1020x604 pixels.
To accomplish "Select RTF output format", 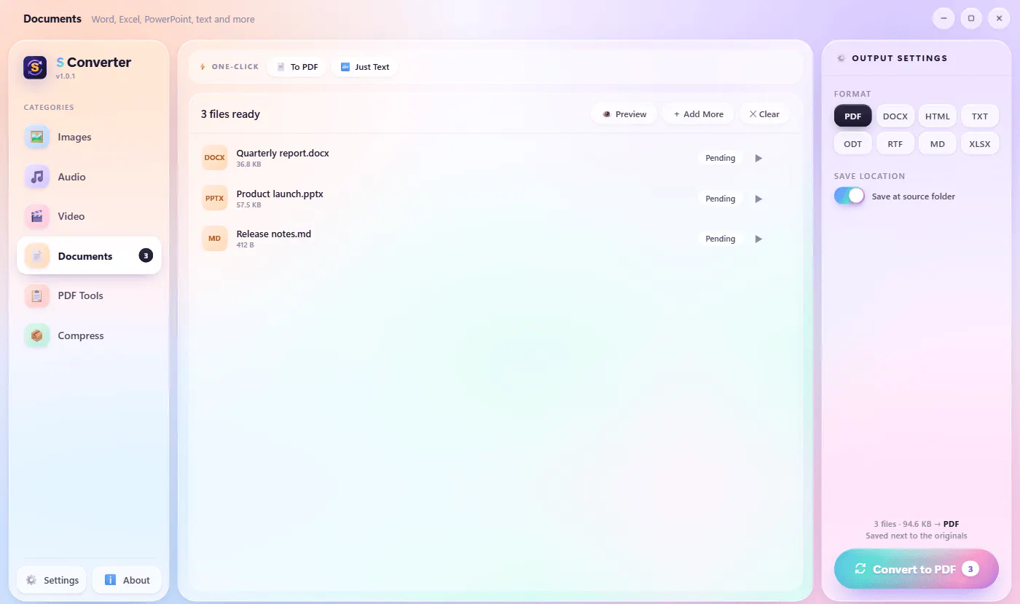I will [x=895, y=144].
